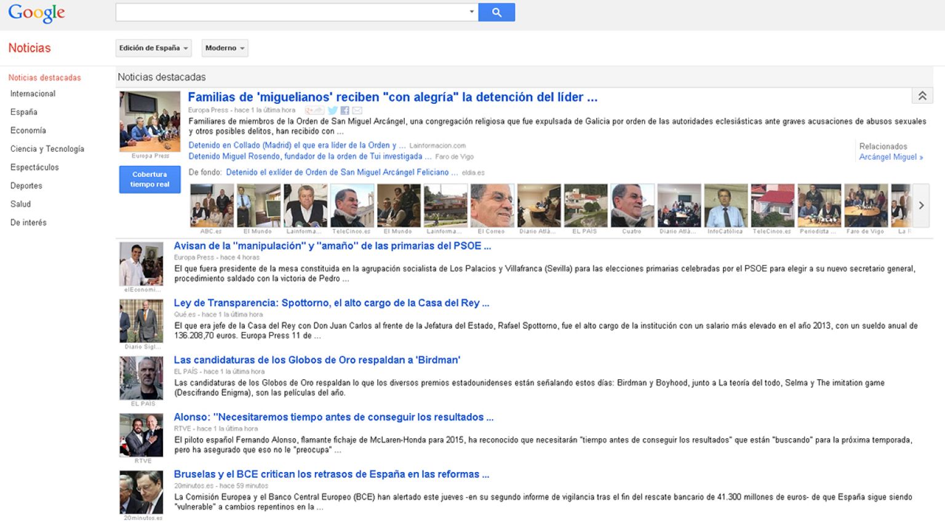Screen dimensions: 945x531
Task: Open Detenido el exlíder de Orden link
Action: (x=342, y=173)
